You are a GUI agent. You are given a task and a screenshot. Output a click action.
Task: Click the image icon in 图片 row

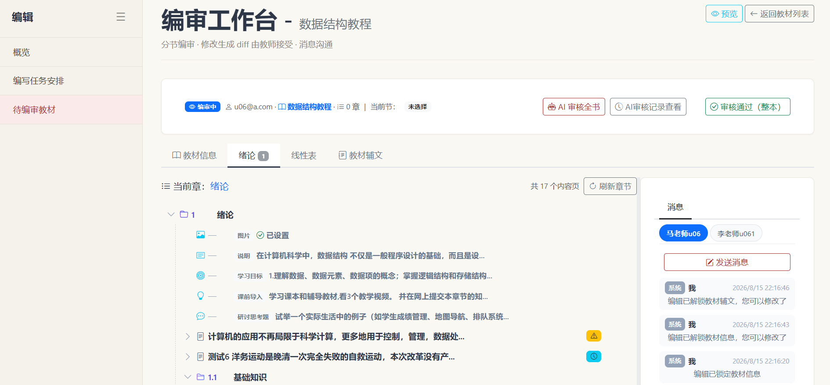200,235
